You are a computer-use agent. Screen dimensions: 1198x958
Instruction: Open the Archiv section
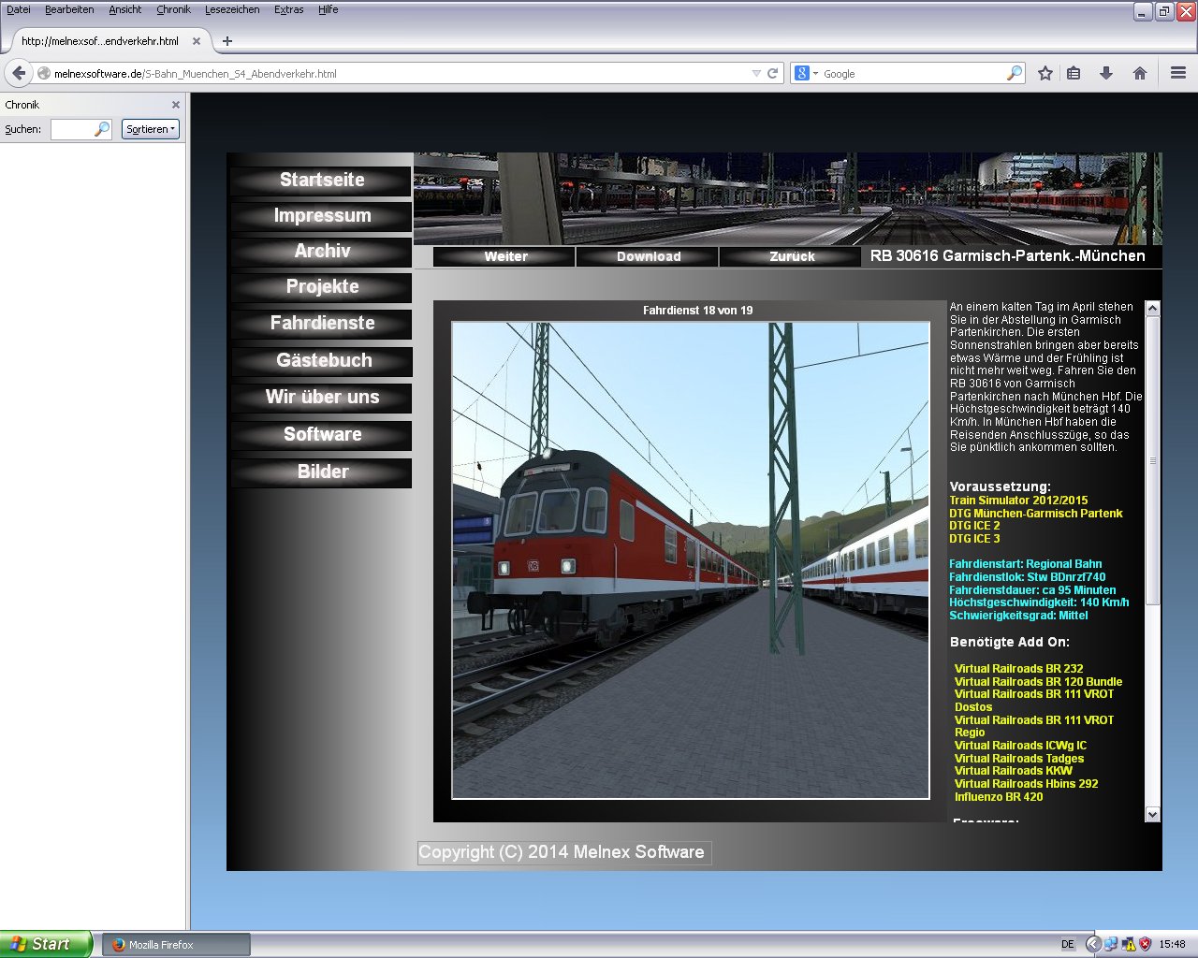point(322,251)
